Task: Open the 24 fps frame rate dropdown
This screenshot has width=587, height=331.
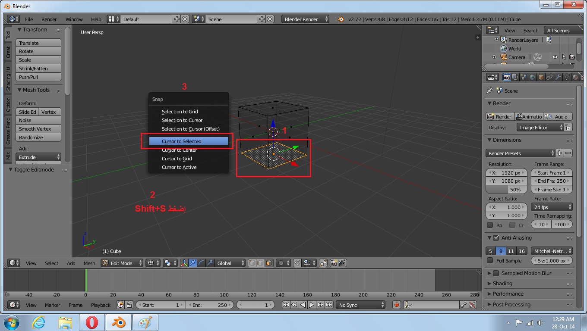Action: (552, 207)
